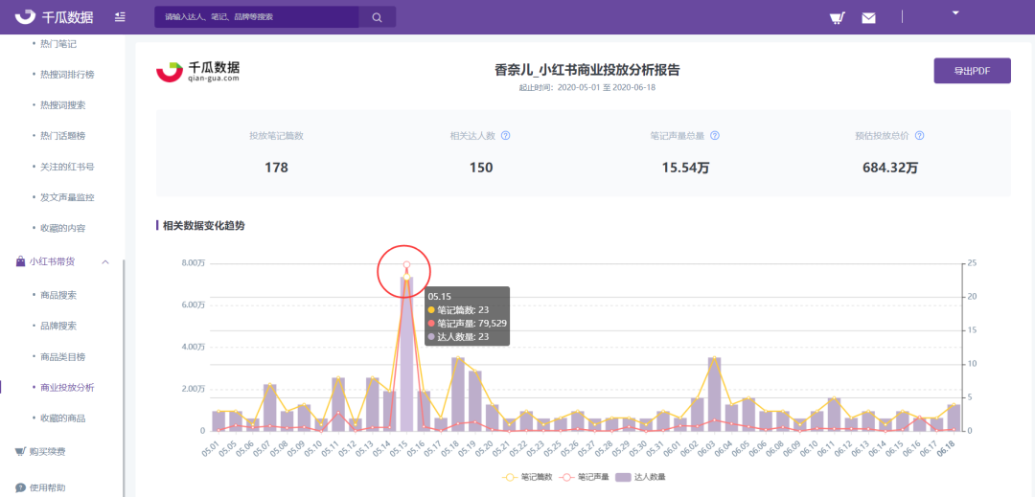Viewport: 1035px width, 497px height.
Task: Click the search magnifier icon
Action: 377,17
